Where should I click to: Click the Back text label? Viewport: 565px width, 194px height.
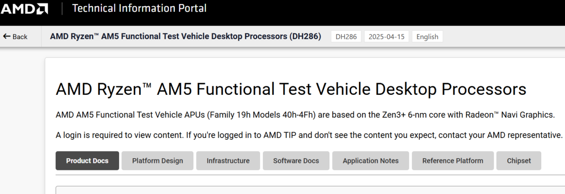click(20, 37)
